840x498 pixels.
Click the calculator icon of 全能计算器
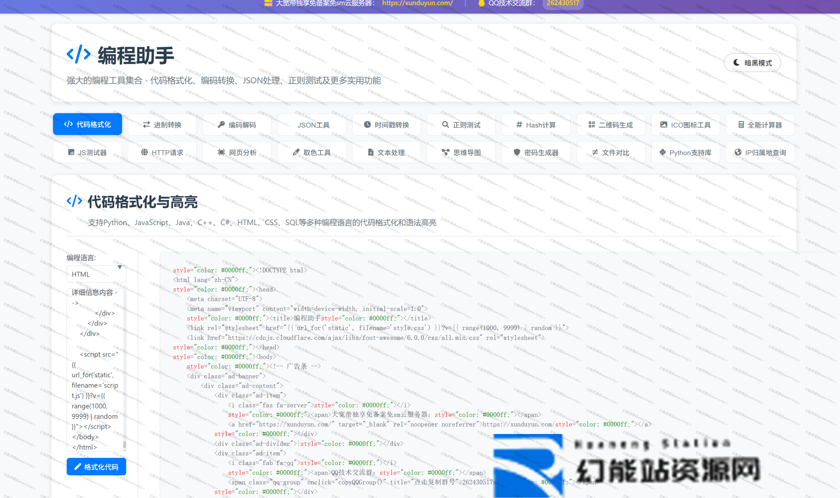coord(741,125)
